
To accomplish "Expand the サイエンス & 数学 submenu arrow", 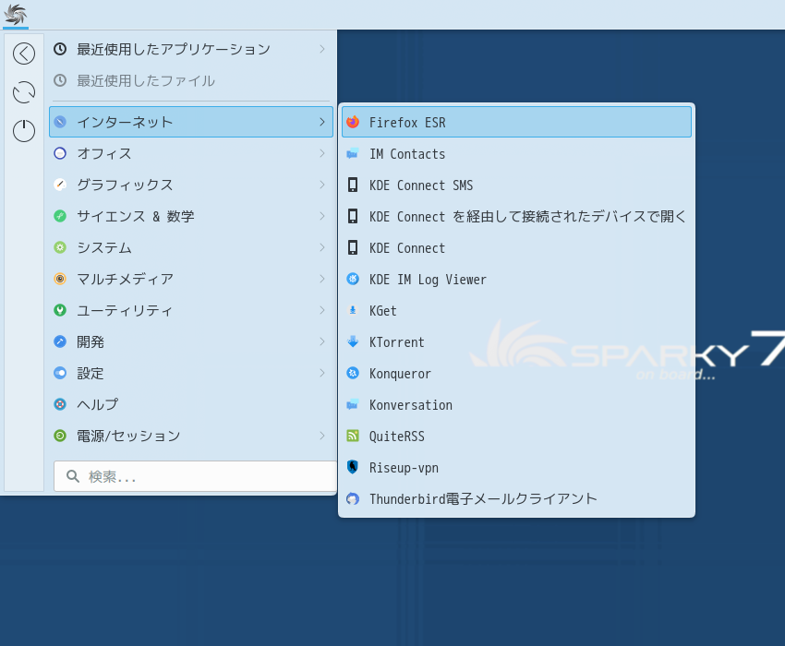I will coord(322,216).
